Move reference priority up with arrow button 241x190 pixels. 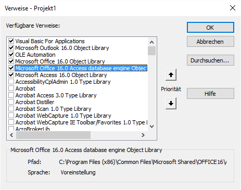[x=171, y=75]
